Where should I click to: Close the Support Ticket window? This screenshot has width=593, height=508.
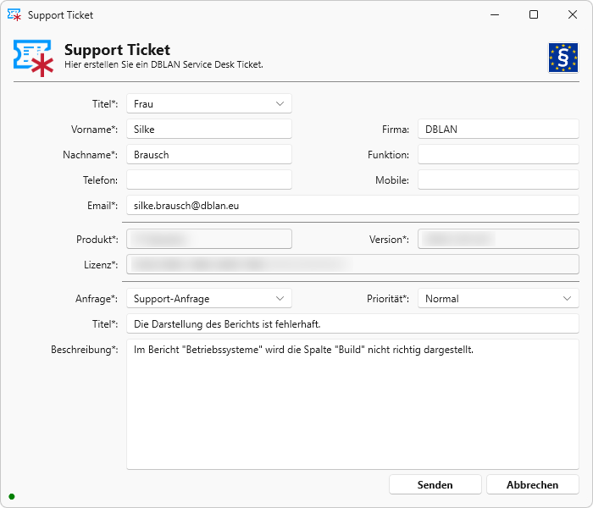coord(573,14)
